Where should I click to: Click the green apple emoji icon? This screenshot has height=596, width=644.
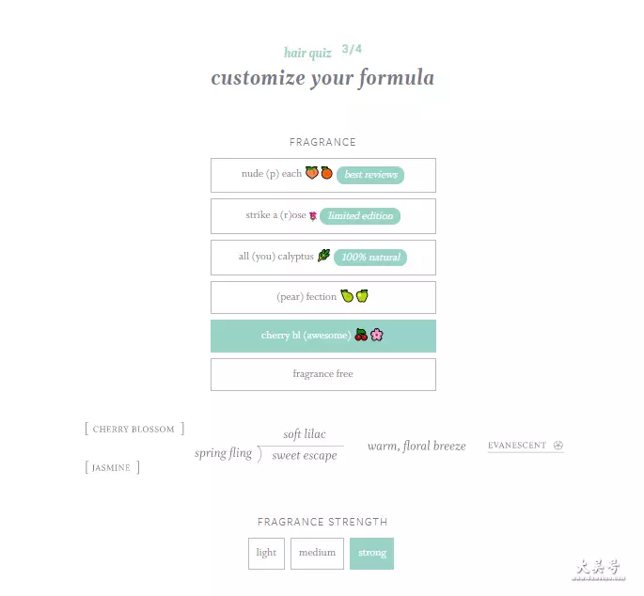(x=362, y=296)
